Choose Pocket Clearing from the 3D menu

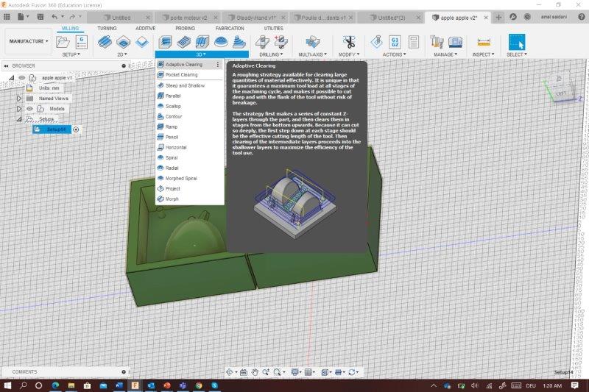click(x=190, y=74)
